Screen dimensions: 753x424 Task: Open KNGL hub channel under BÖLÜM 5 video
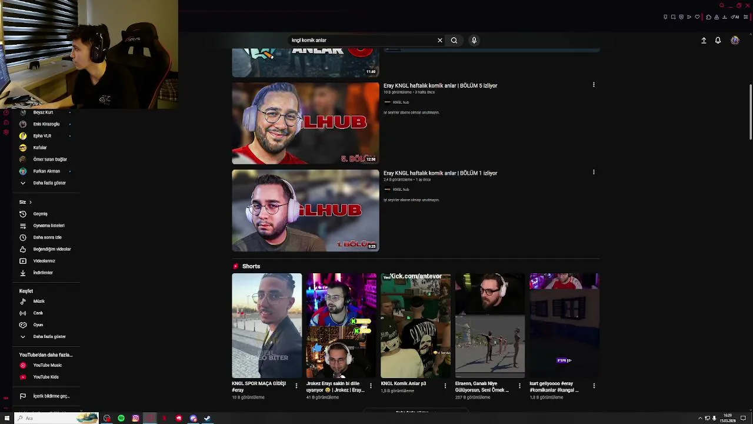pyautogui.click(x=401, y=102)
